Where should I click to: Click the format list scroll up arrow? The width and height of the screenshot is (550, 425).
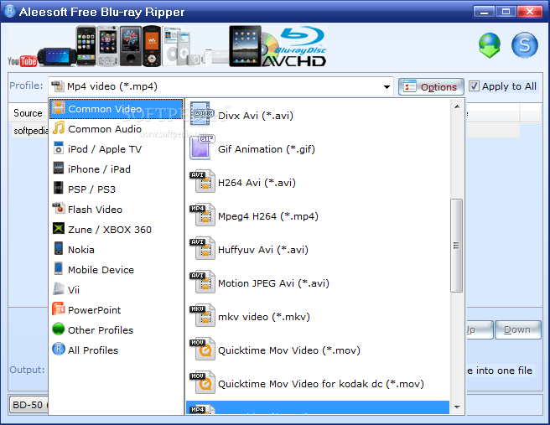[457, 106]
